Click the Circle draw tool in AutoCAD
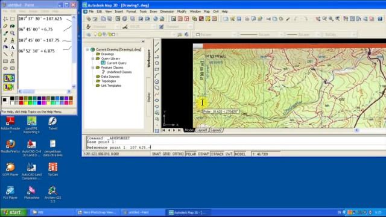This screenshot has width=386, height=217. (x=157, y=82)
